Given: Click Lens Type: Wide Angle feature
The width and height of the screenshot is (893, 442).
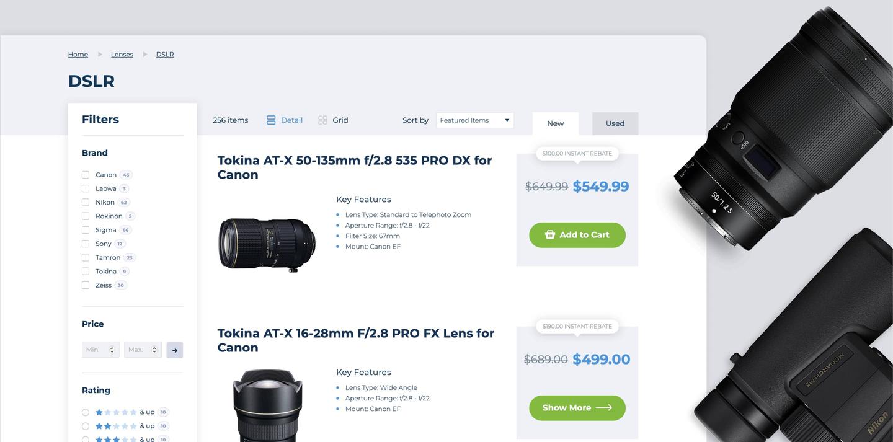Looking at the screenshot, I should [x=381, y=388].
